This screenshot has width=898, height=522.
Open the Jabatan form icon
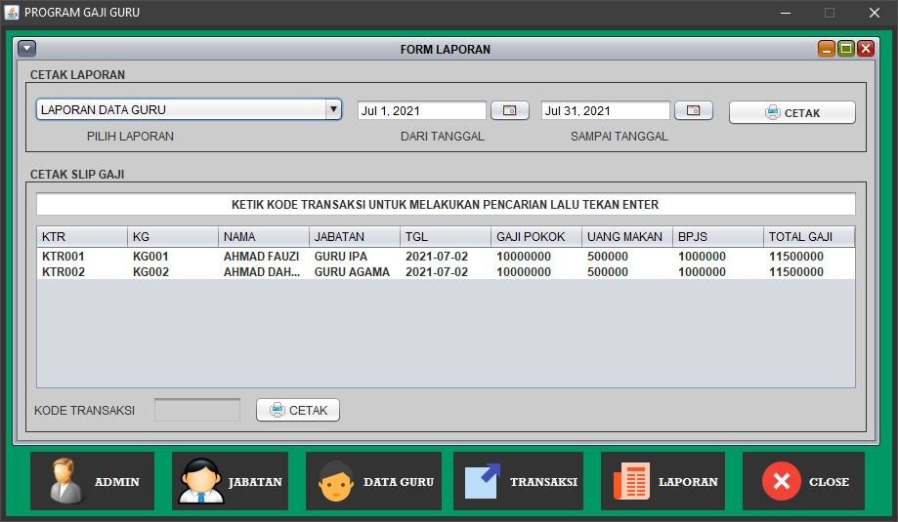201,481
